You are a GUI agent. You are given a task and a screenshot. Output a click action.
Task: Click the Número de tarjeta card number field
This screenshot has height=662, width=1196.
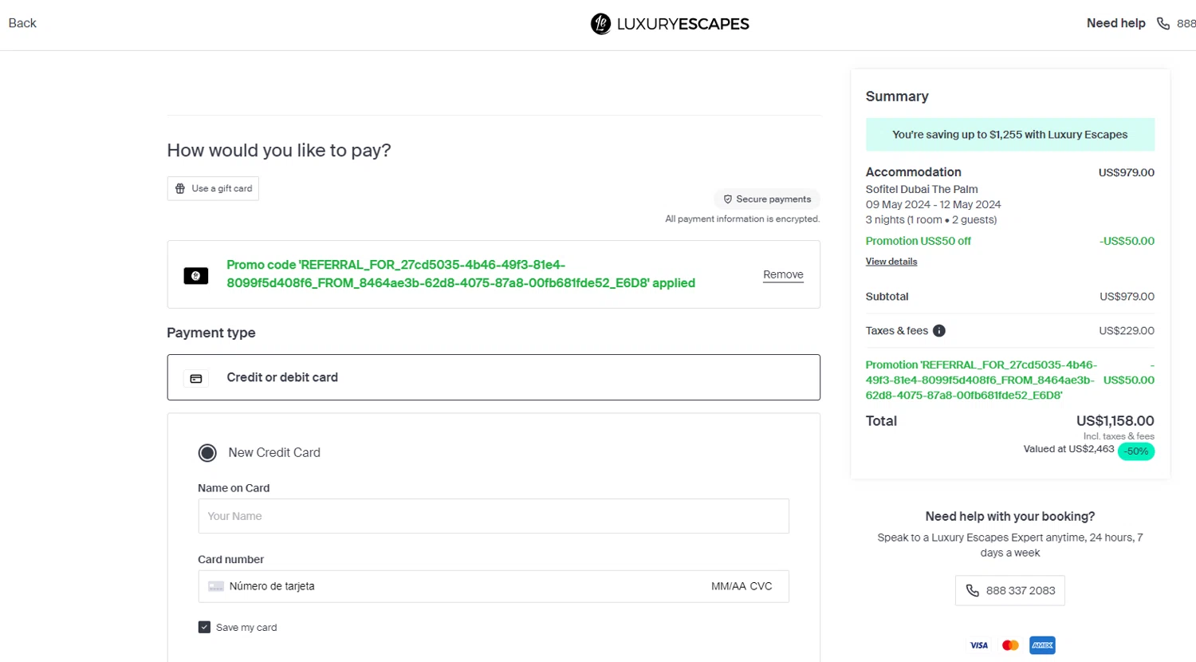click(447, 586)
